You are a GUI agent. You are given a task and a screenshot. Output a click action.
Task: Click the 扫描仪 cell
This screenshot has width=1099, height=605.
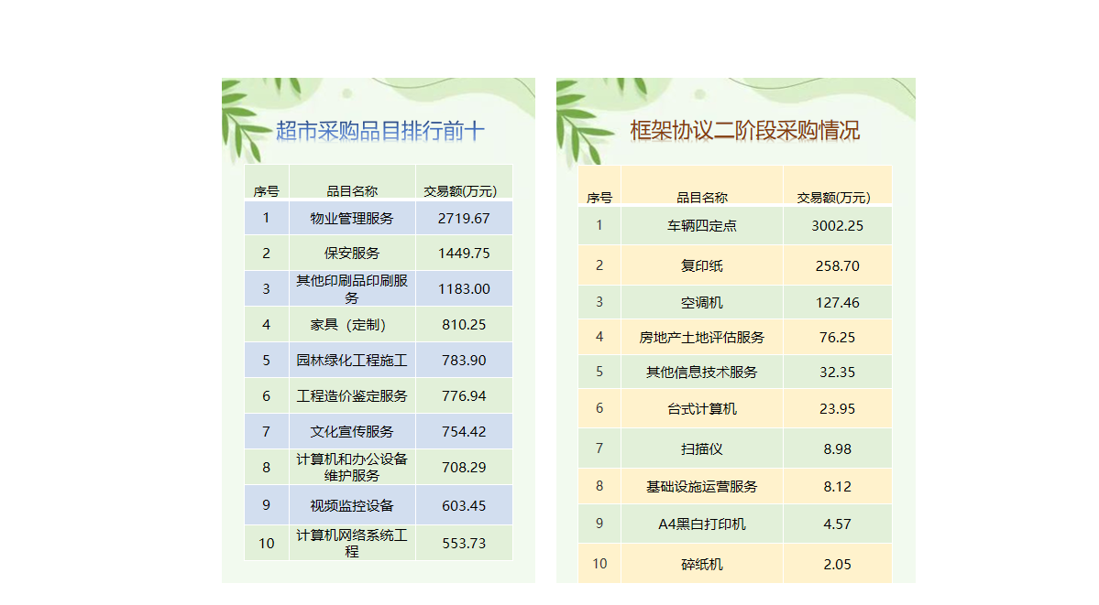[x=701, y=449]
